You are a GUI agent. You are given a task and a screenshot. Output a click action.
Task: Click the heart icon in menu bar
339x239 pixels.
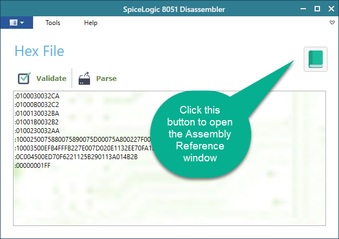pos(332,22)
